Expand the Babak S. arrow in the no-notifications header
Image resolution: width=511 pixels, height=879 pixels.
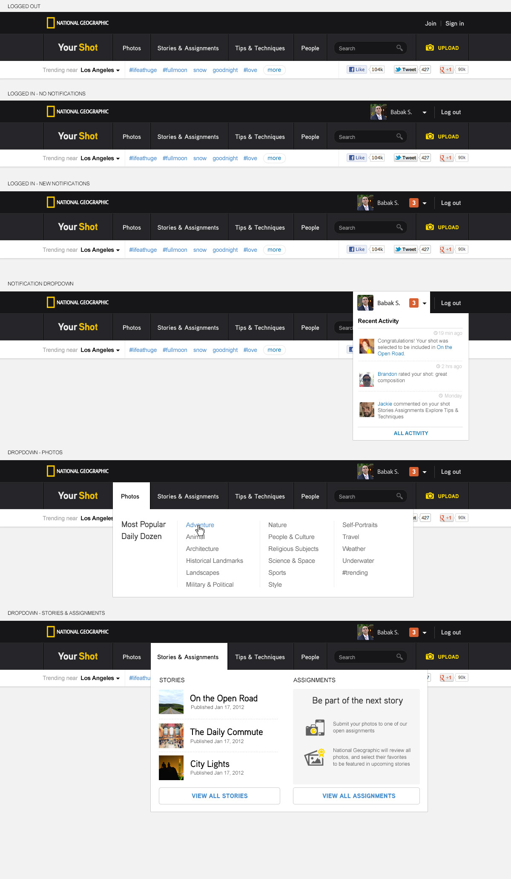pyautogui.click(x=425, y=112)
